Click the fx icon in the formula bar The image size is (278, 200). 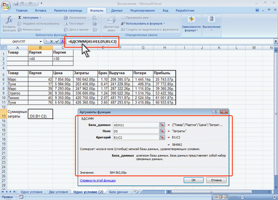coord(63,42)
